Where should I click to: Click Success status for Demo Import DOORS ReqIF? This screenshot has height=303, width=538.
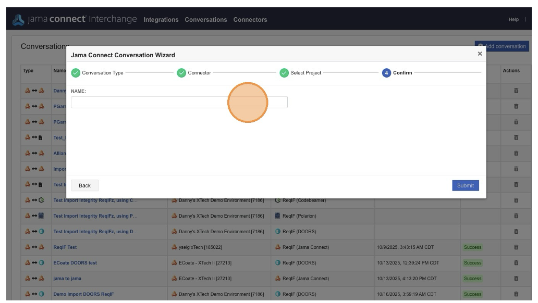(x=472, y=294)
